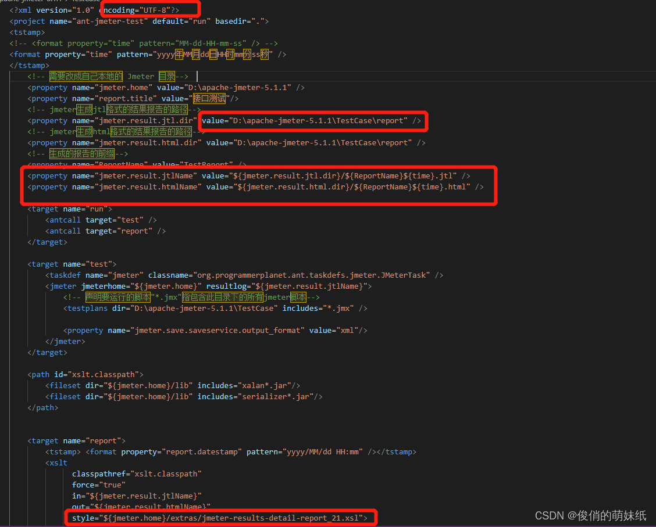Viewport: 656px width, 527px height.
Task: Click the fileset includes="xalan*.jar" value
Action: pyautogui.click(x=265, y=386)
